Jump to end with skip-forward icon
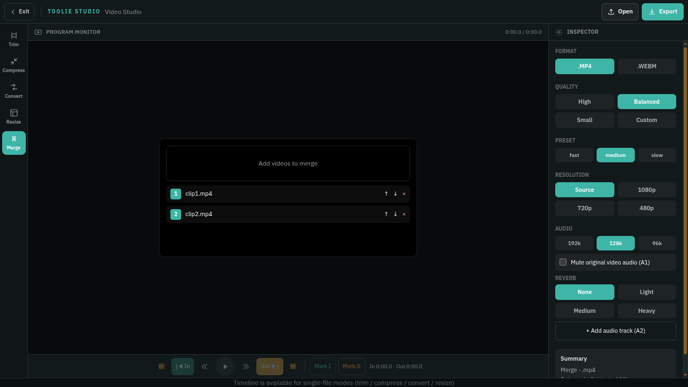The image size is (688, 387). (x=293, y=367)
